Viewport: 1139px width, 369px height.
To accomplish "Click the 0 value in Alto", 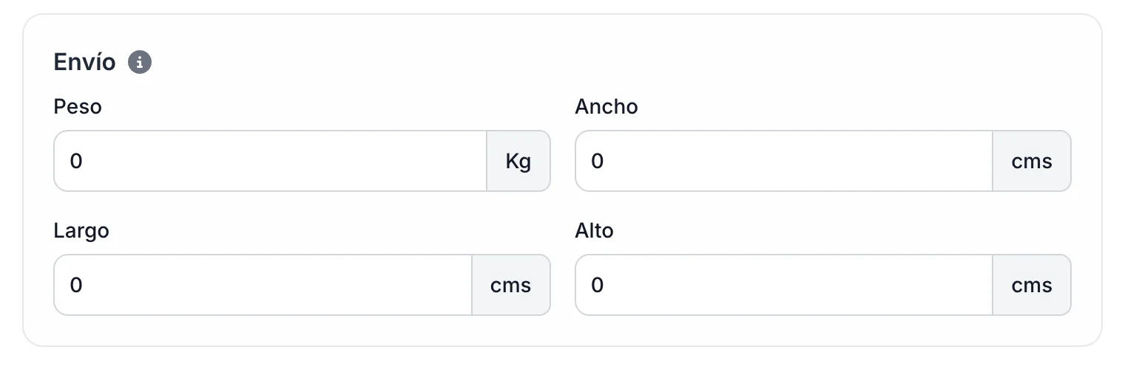I will tap(598, 285).
